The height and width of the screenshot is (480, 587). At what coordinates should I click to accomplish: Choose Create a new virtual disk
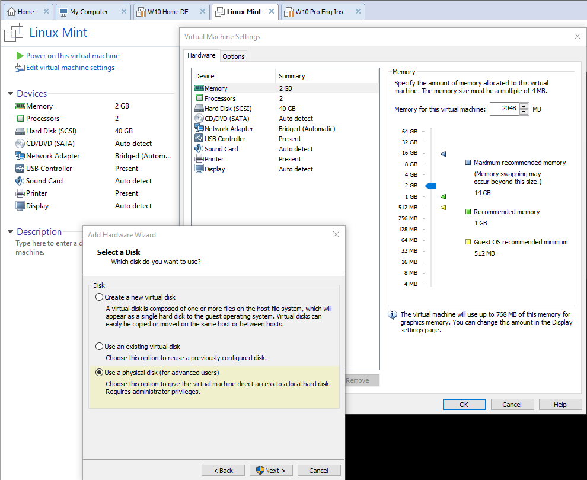[x=99, y=297]
